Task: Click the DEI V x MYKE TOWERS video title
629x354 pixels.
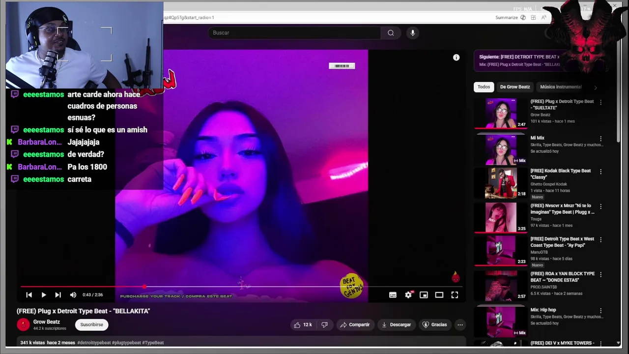Action: pyautogui.click(x=562, y=343)
